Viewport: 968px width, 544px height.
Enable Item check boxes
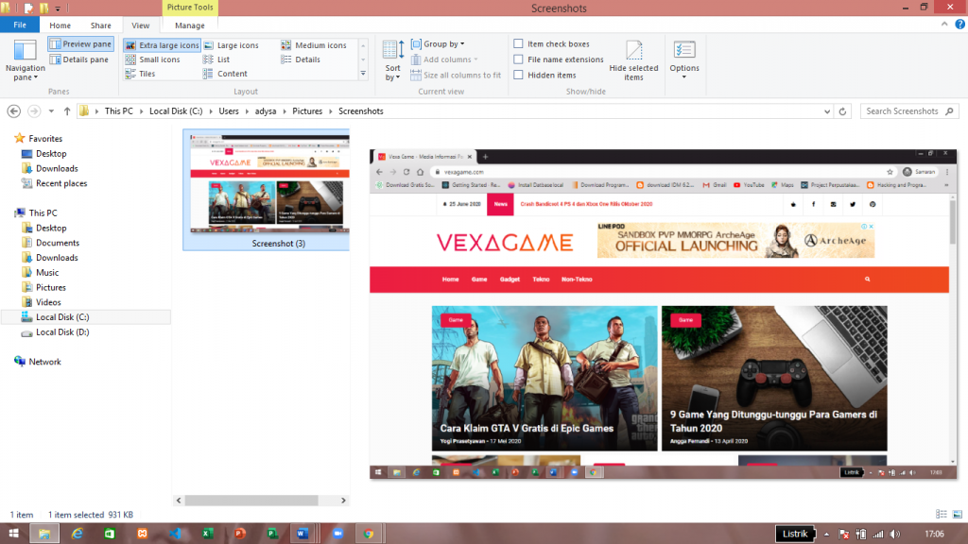click(518, 44)
